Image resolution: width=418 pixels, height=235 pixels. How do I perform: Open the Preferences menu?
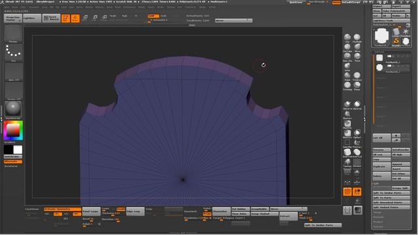tap(129, 7)
